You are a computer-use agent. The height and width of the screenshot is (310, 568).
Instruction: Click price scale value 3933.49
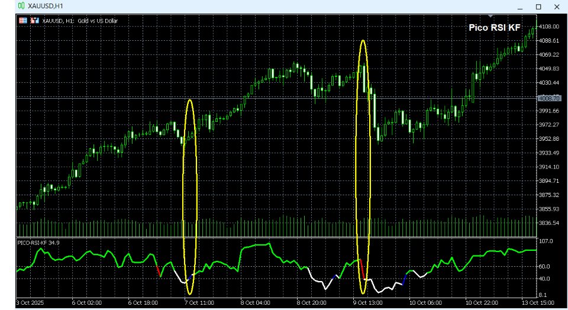[x=549, y=153]
